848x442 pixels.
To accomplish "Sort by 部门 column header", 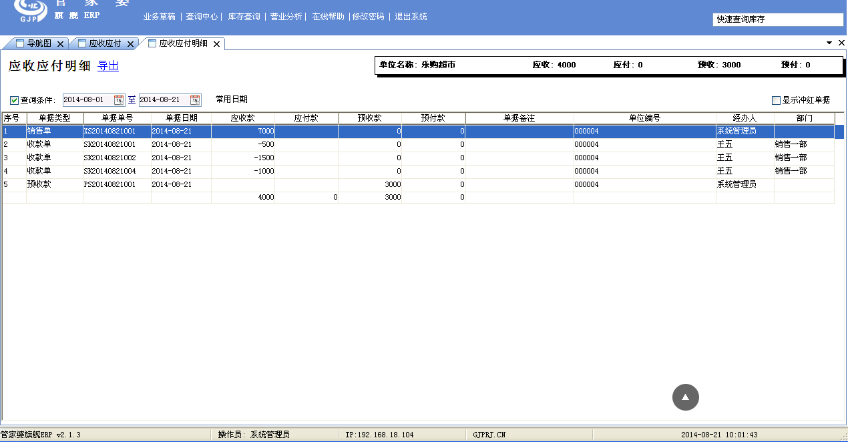I will click(x=805, y=118).
